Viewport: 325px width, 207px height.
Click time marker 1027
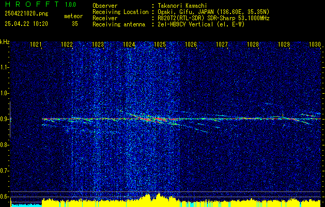pyautogui.click(x=222, y=44)
